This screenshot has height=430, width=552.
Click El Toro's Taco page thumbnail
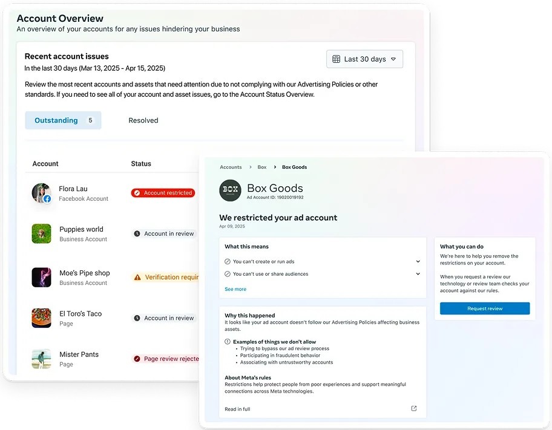coord(41,318)
